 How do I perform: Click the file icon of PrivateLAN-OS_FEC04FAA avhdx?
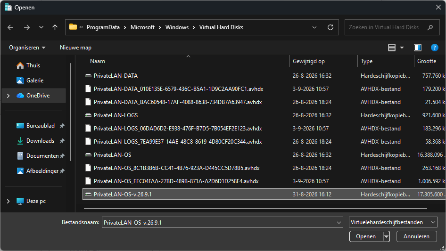pos(88,181)
